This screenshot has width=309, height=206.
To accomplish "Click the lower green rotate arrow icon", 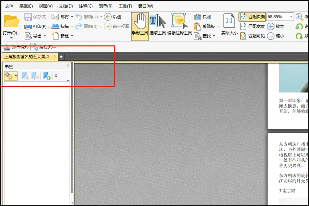I will coord(299,36).
